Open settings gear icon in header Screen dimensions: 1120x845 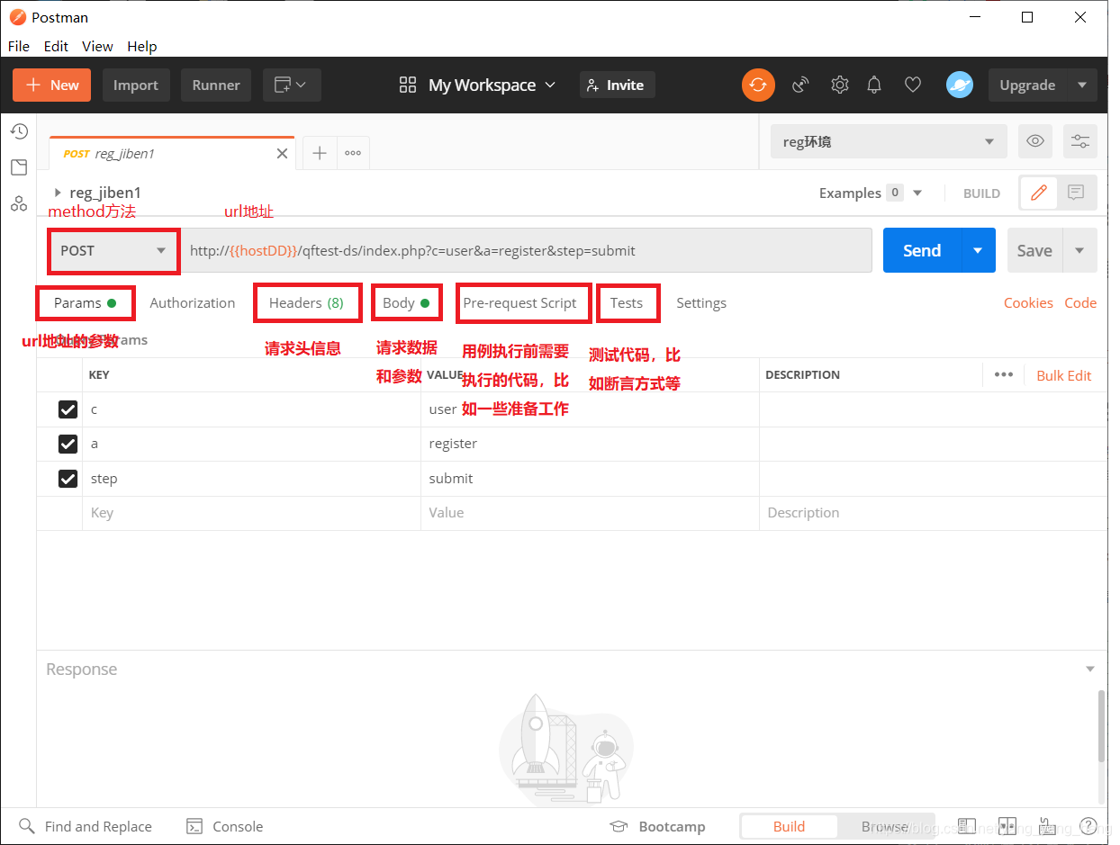coord(839,85)
